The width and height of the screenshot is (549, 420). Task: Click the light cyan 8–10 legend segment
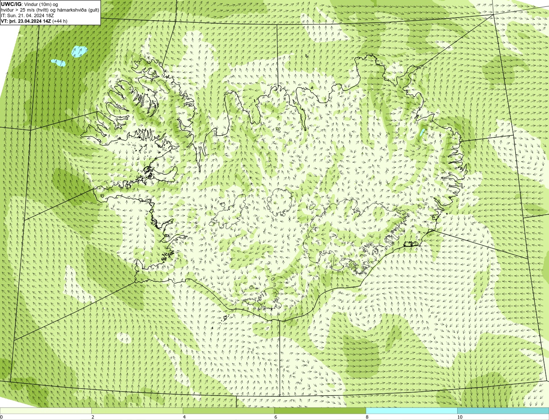coord(411,411)
